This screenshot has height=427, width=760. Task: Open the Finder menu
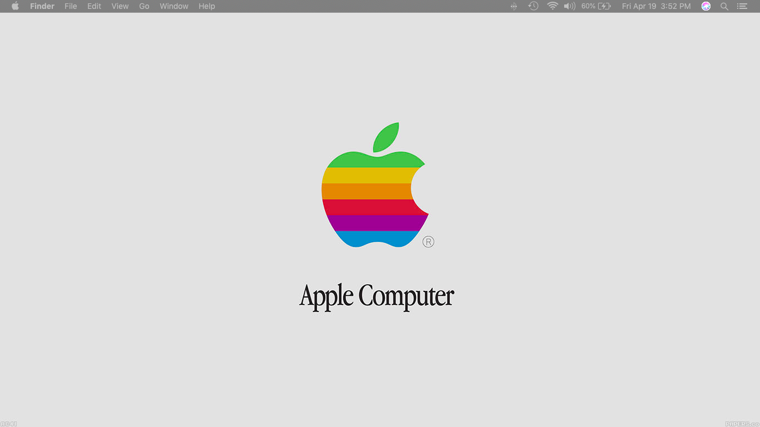(x=42, y=6)
